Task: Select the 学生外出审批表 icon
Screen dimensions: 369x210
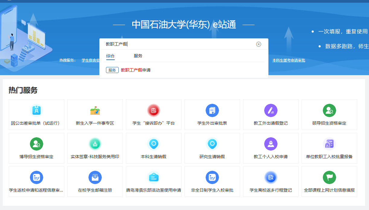Action: click(212, 110)
